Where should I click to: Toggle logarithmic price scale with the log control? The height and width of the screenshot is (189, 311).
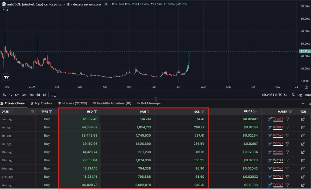300,95
